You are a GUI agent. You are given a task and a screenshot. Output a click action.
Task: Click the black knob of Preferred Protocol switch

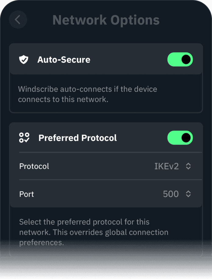186,138
